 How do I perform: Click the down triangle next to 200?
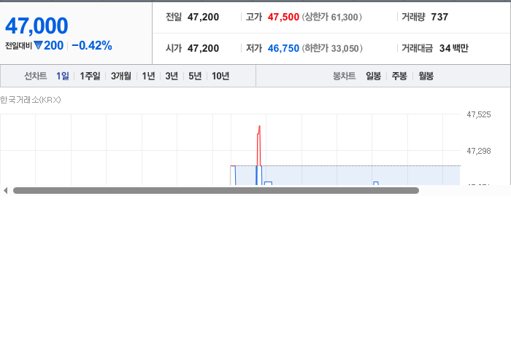pyautogui.click(x=38, y=45)
